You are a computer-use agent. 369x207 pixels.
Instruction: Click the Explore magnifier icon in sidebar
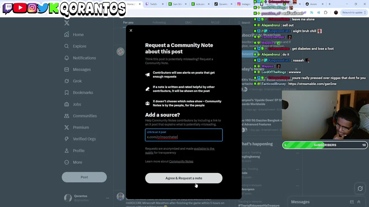pyautogui.click(x=67, y=46)
